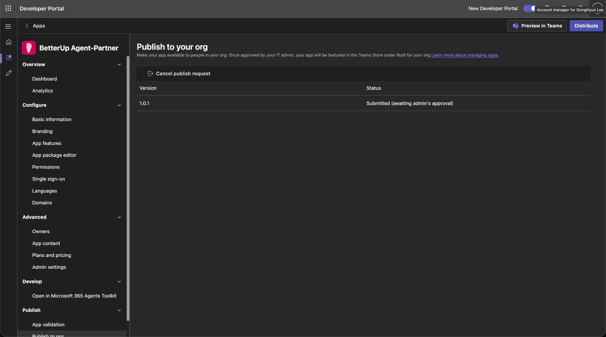The image size is (606, 337).
Task: Open App validation under Publish
Action: point(48,325)
